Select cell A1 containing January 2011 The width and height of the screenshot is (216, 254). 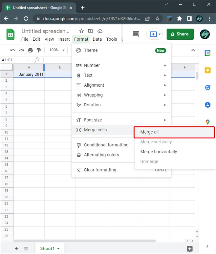tap(29, 74)
